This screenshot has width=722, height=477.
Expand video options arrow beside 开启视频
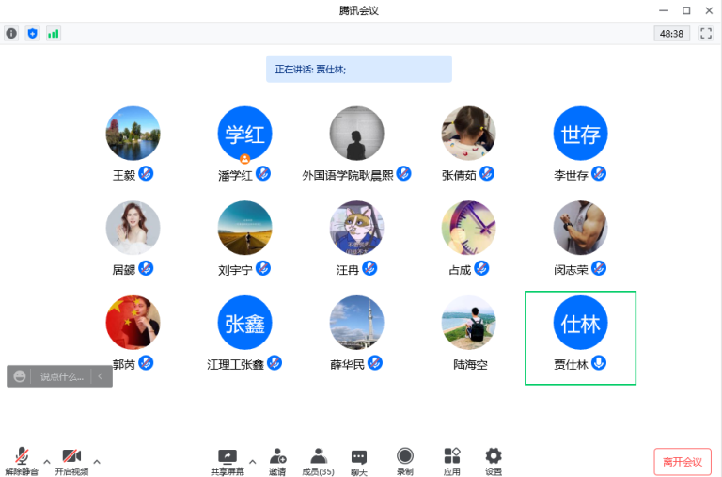97,461
